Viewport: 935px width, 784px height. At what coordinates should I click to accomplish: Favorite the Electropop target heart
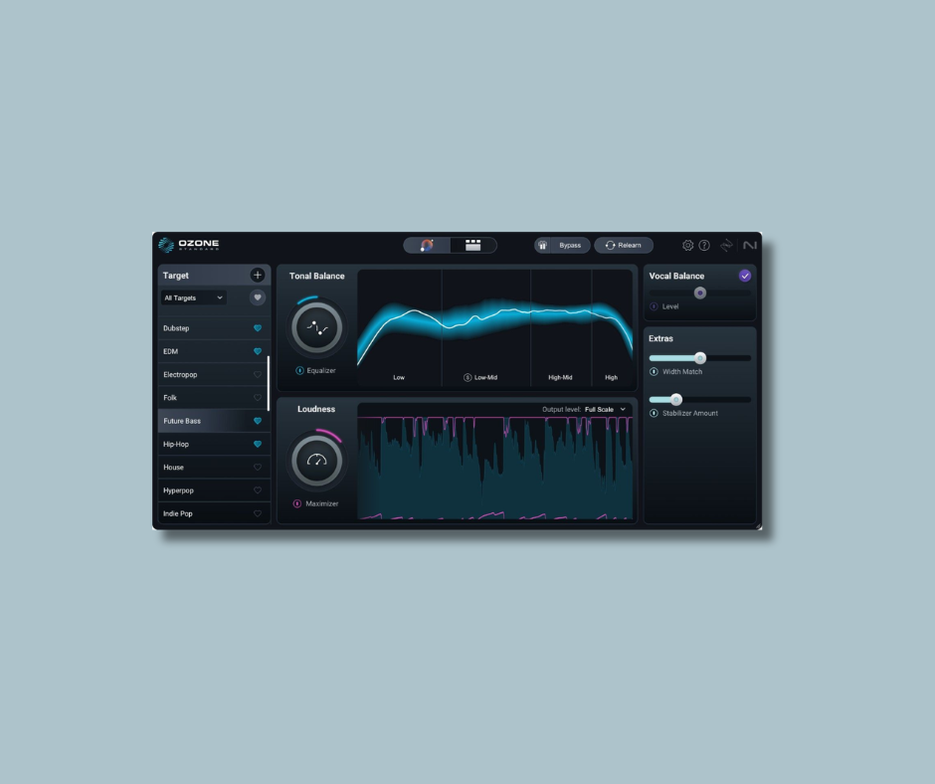(258, 375)
